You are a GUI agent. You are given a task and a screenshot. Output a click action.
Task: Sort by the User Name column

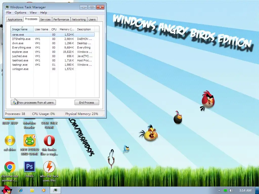tap(42, 29)
